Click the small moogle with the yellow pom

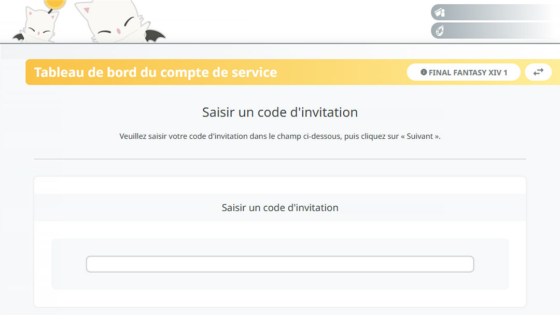(x=39, y=22)
